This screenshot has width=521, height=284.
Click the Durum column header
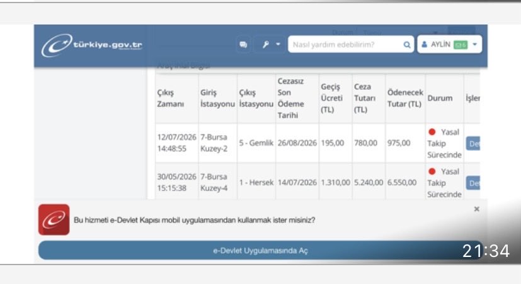click(x=444, y=99)
